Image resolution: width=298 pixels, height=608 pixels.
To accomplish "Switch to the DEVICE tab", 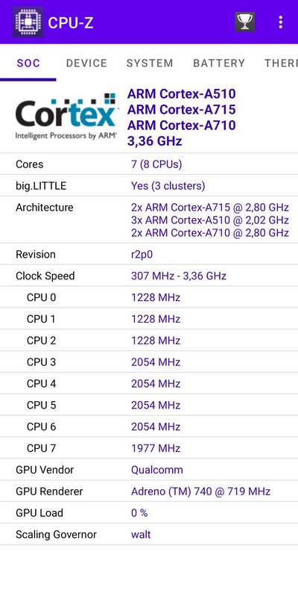I will click(x=86, y=63).
